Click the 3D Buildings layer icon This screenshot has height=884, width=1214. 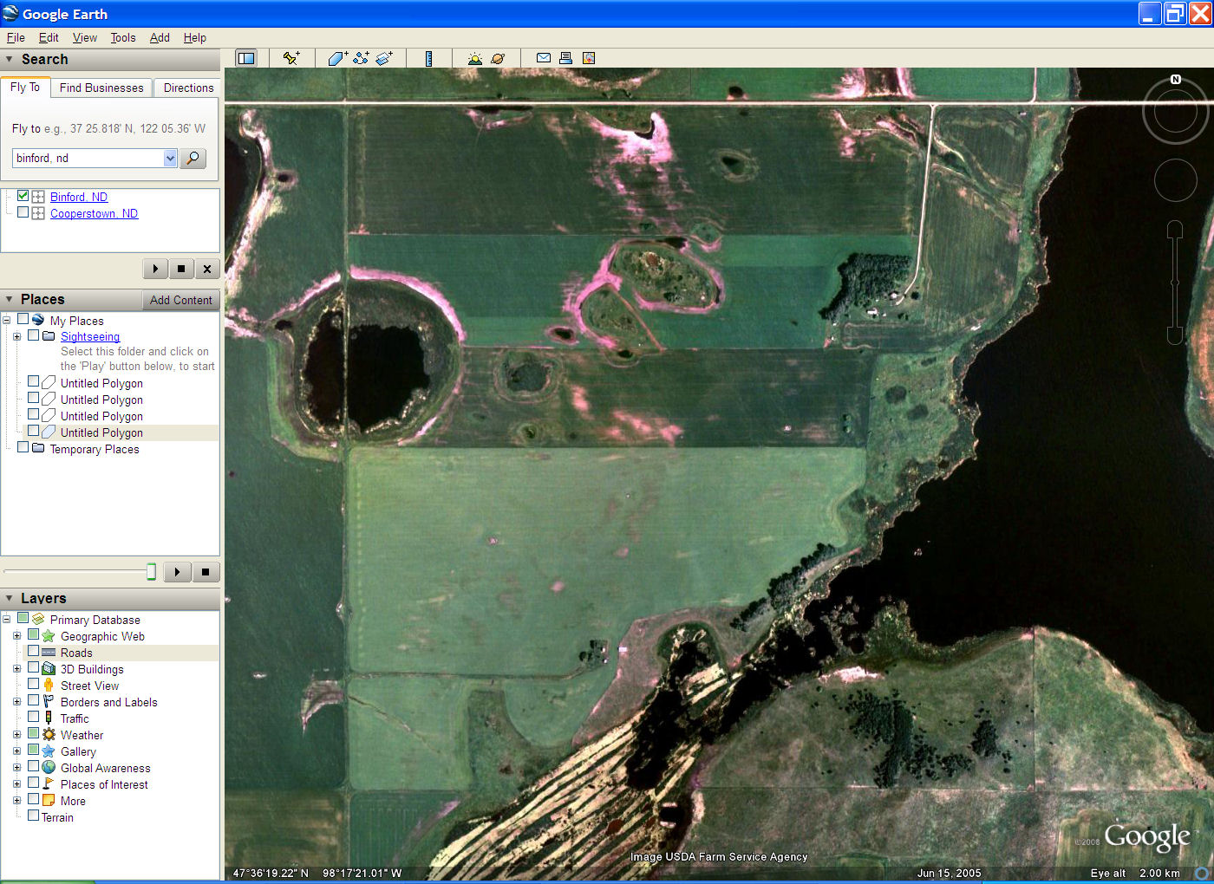(x=49, y=669)
